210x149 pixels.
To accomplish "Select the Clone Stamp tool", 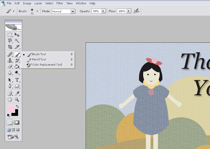I will click(10, 61).
